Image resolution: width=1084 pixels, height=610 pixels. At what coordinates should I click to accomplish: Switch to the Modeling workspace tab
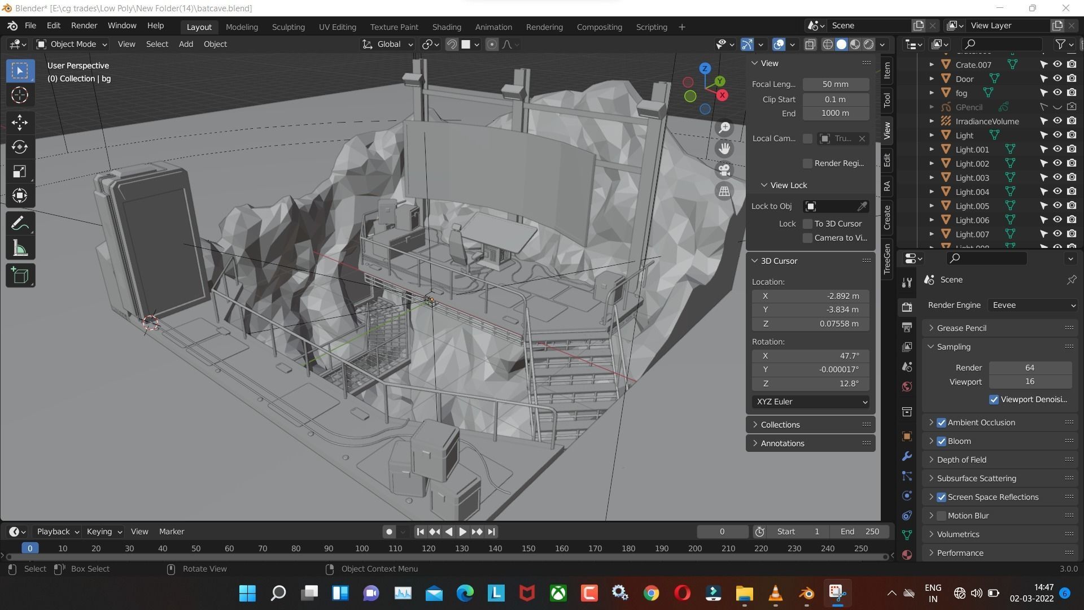(x=242, y=27)
